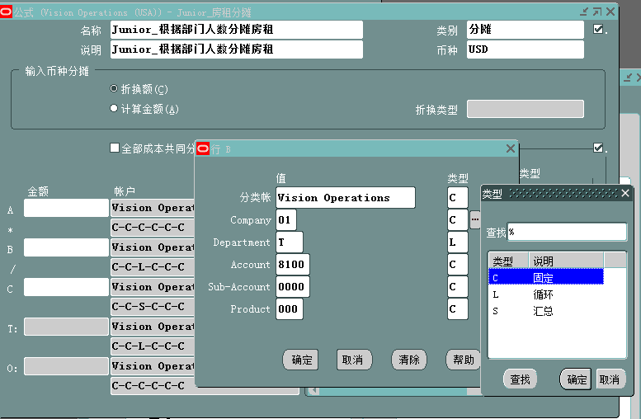This screenshot has width=641, height=419.
Task: Click the 分类帐 type field C
Action: pyautogui.click(x=458, y=198)
